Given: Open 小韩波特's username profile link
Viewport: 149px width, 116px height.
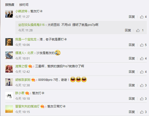Looking at the screenshot, I should click(x=21, y=11).
